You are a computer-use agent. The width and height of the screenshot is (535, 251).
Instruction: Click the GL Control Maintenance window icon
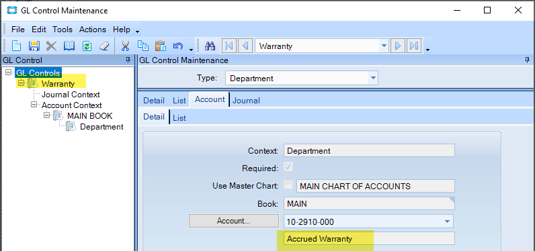12,10
